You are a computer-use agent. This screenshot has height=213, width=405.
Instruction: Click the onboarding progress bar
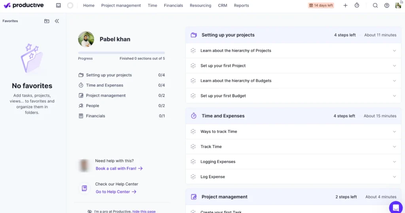121,53
